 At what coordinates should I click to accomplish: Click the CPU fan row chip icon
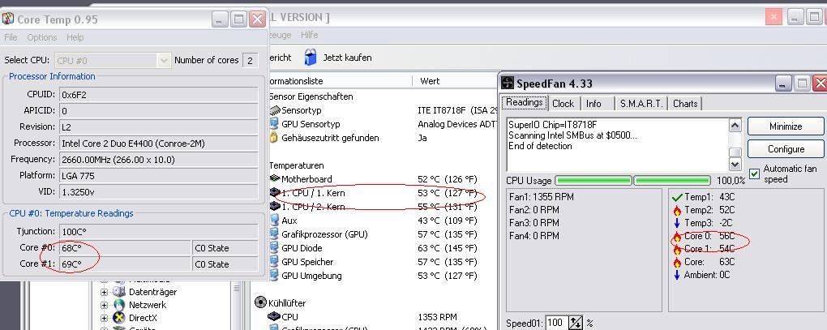pos(274,317)
